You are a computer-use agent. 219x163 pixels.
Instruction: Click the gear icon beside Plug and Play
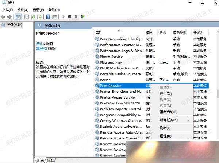click(x=97, y=62)
